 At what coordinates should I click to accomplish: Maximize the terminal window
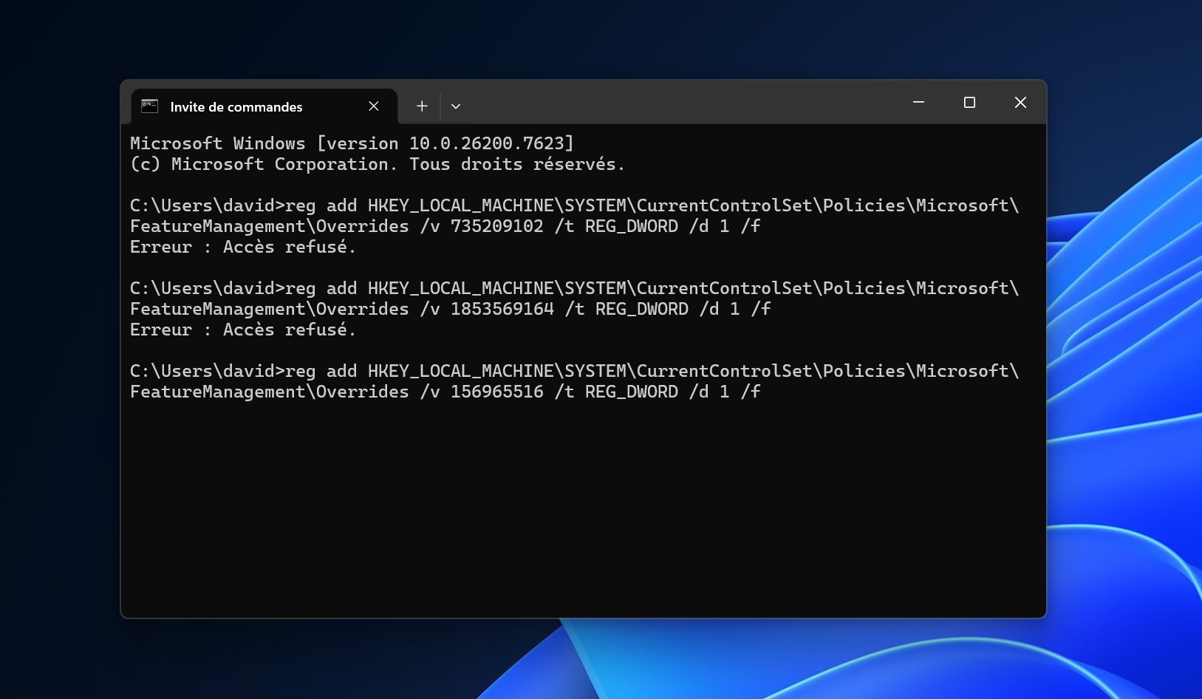(969, 103)
